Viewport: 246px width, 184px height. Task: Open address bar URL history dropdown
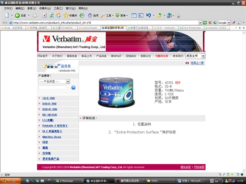pyautogui.click(x=200, y=23)
